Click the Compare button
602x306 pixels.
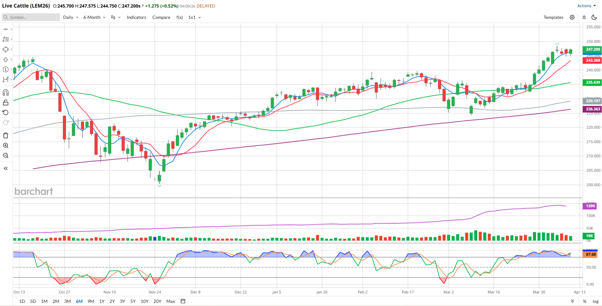161,17
